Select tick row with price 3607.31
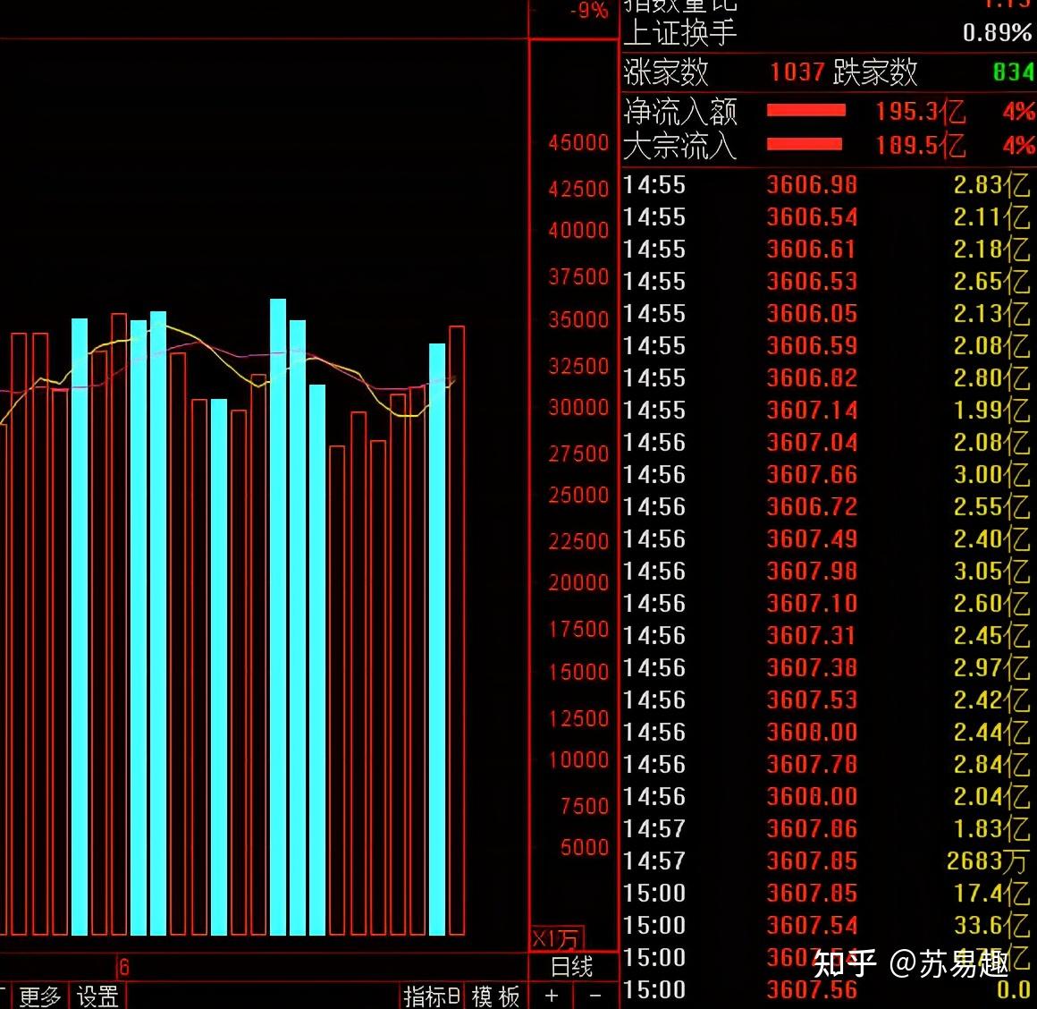The image size is (1037, 1009). click(828, 636)
